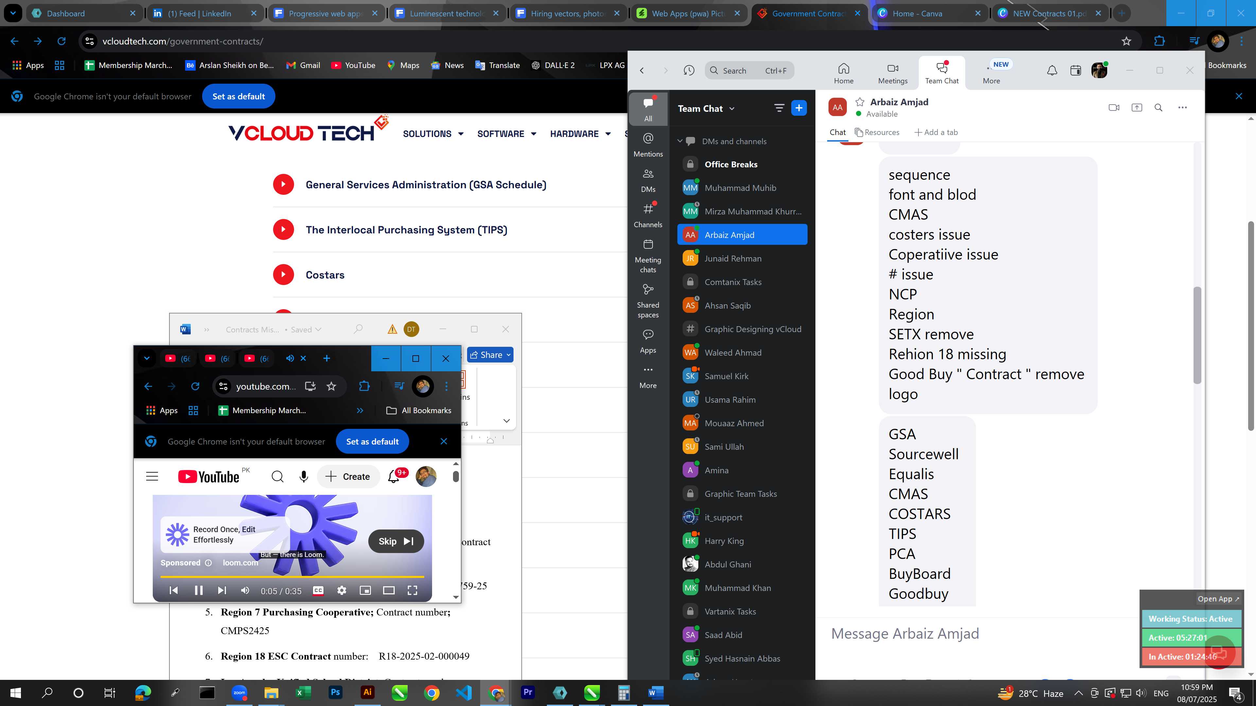
Task: Open Shared spaces in Zoom sidebar
Action: (x=648, y=301)
